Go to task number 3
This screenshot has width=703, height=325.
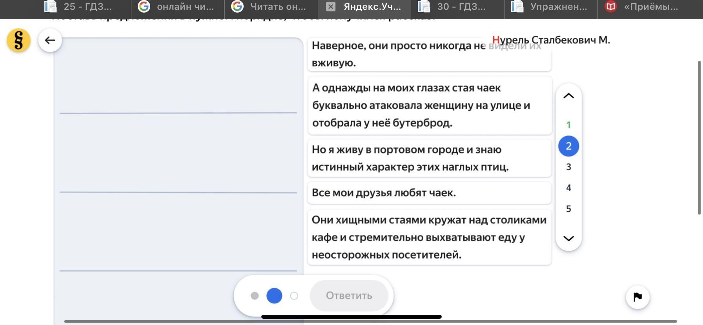pos(568,167)
